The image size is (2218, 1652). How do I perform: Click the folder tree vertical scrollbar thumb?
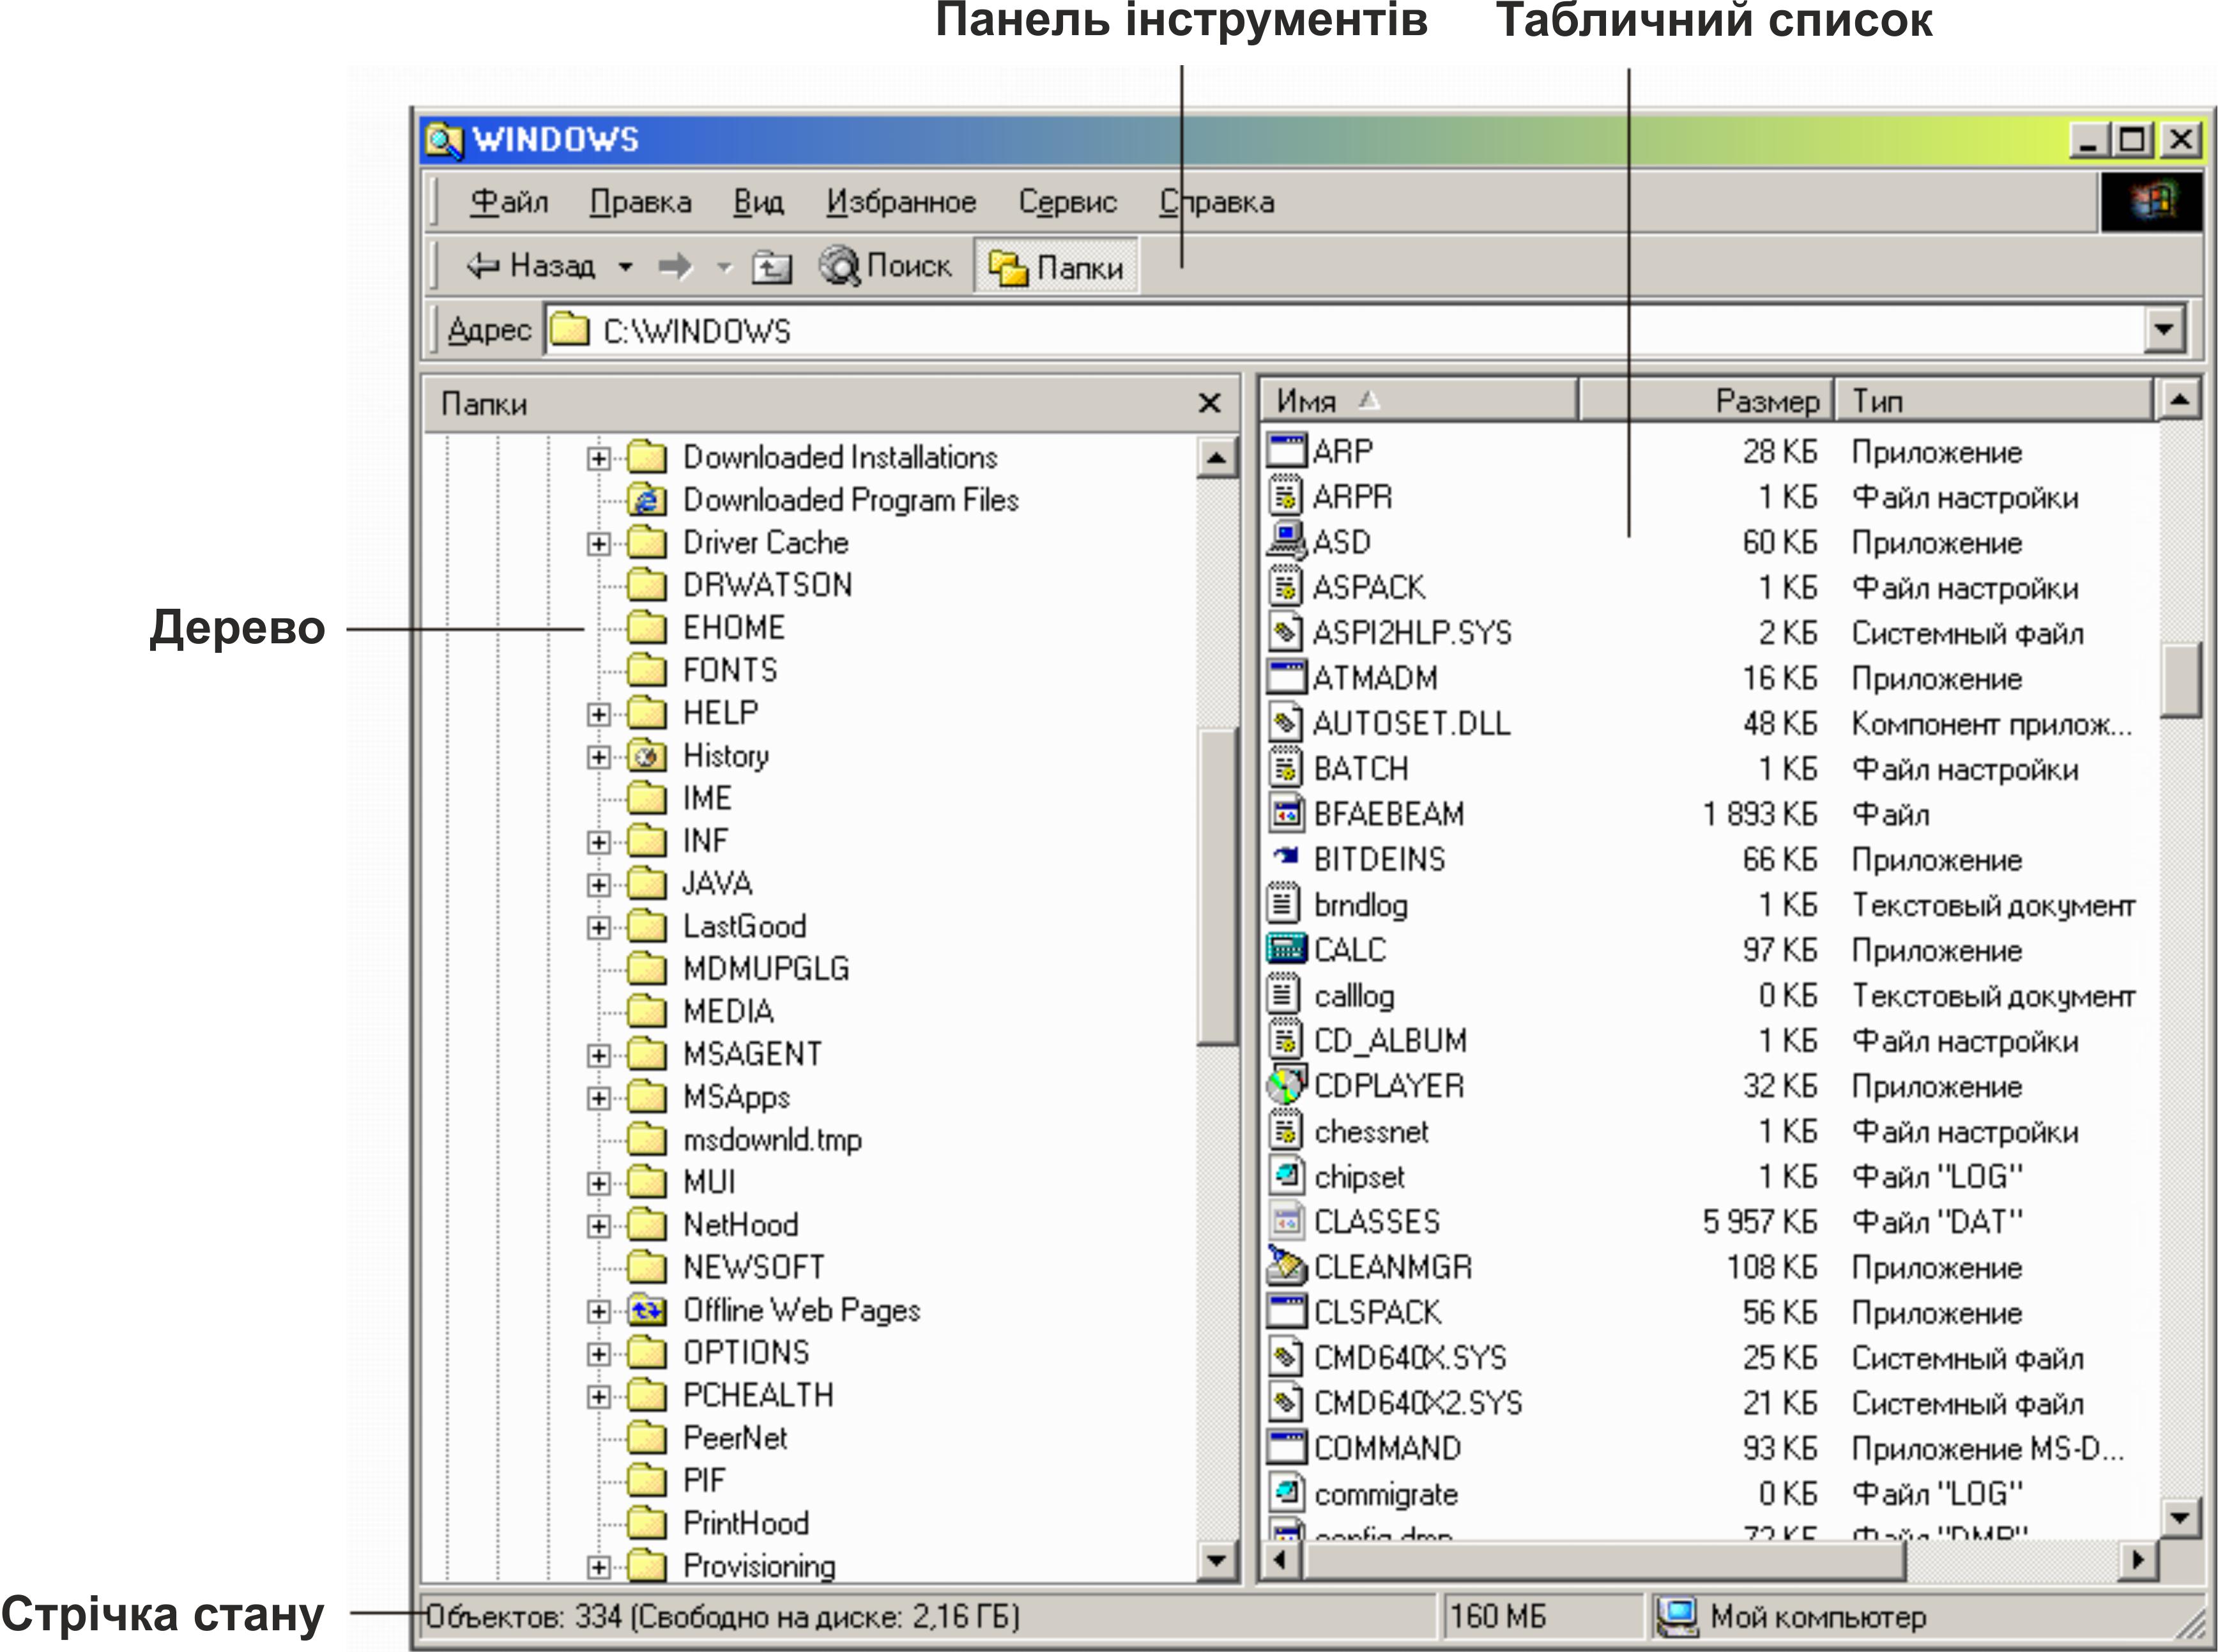coord(1217,886)
